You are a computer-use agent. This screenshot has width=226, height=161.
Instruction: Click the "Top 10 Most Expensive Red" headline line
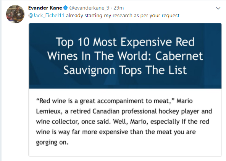pyautogui.click(x=125, y=42)
